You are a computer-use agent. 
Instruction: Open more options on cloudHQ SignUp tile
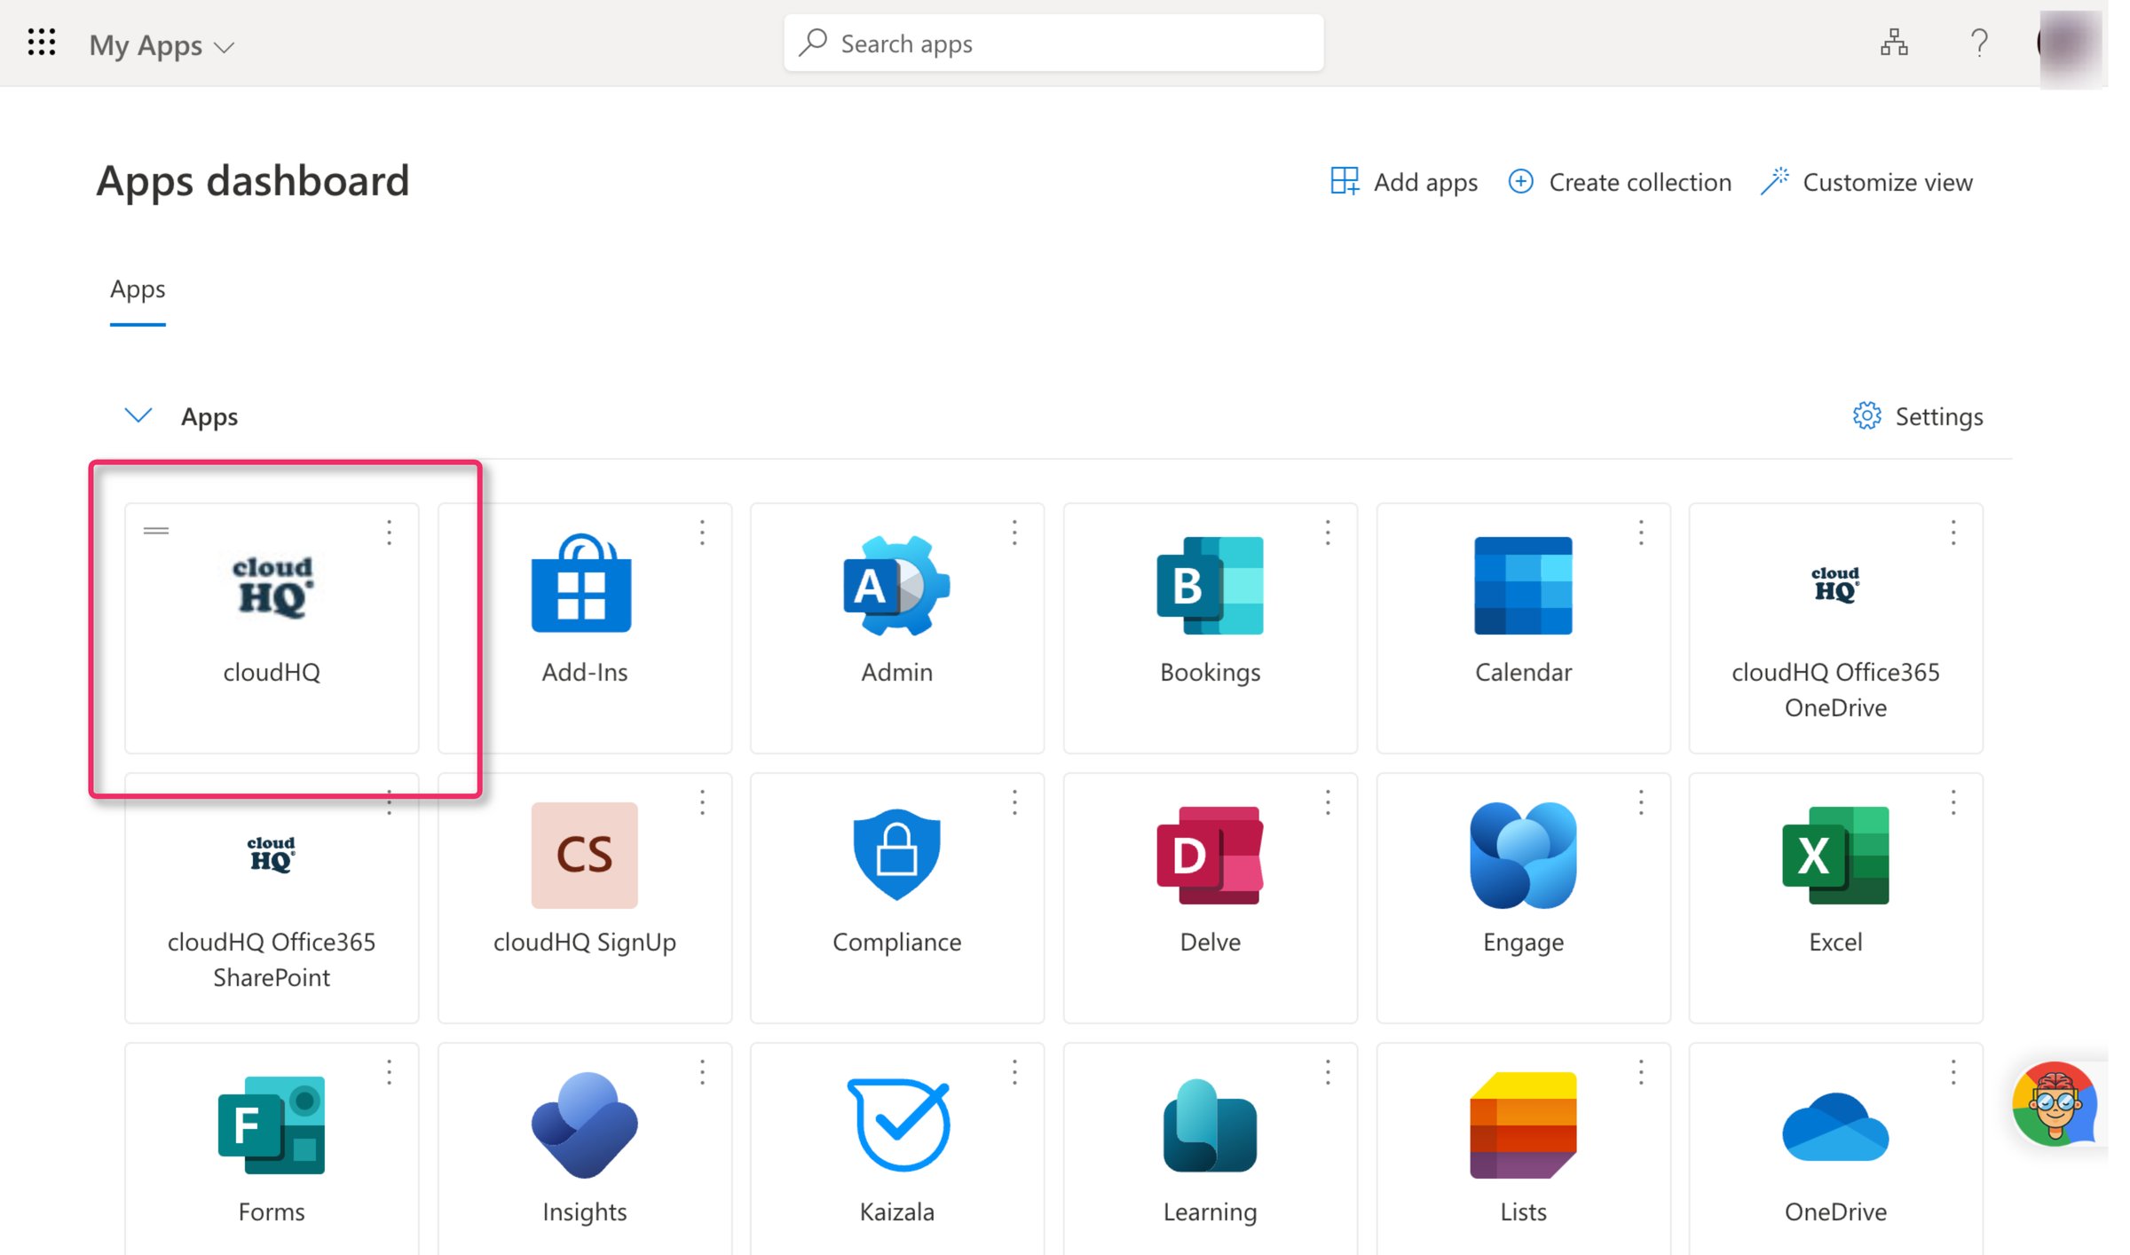702,802
